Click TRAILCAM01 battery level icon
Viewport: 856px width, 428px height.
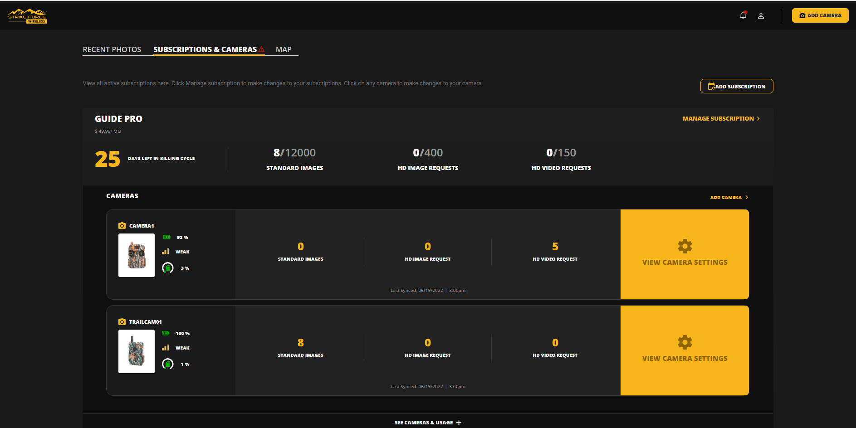tap(166, 333)
